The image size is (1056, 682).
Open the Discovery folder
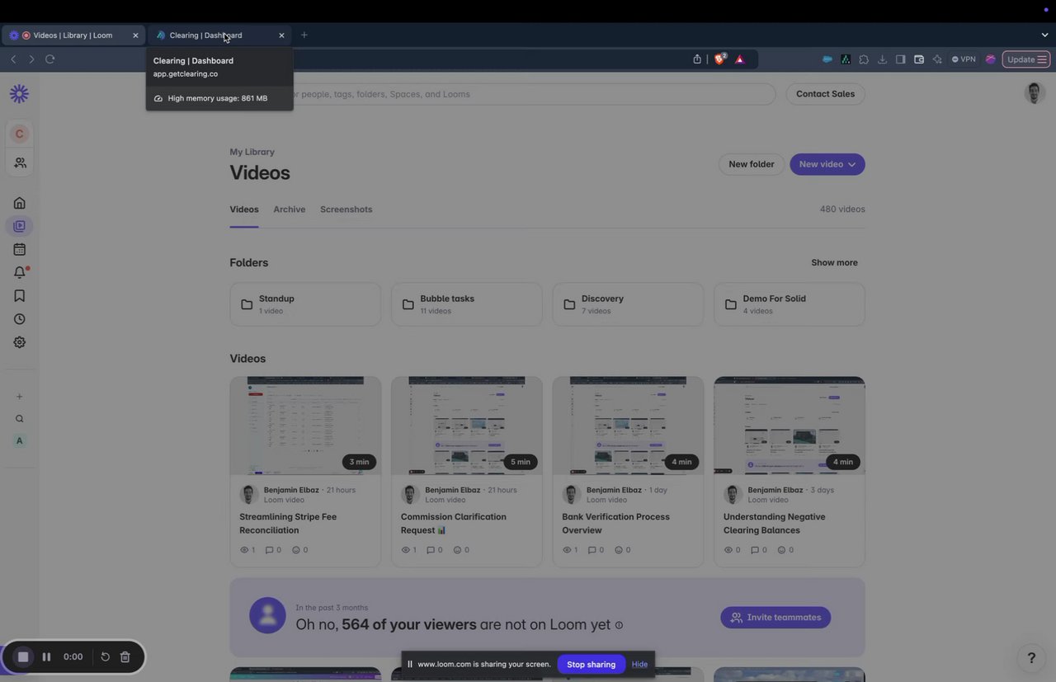coord(628,304)
